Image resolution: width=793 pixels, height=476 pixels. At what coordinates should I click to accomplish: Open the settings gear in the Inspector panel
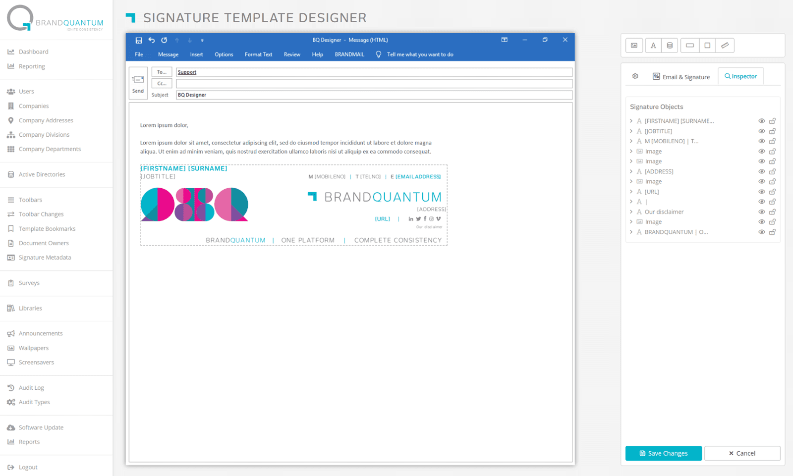coord(635,76)
